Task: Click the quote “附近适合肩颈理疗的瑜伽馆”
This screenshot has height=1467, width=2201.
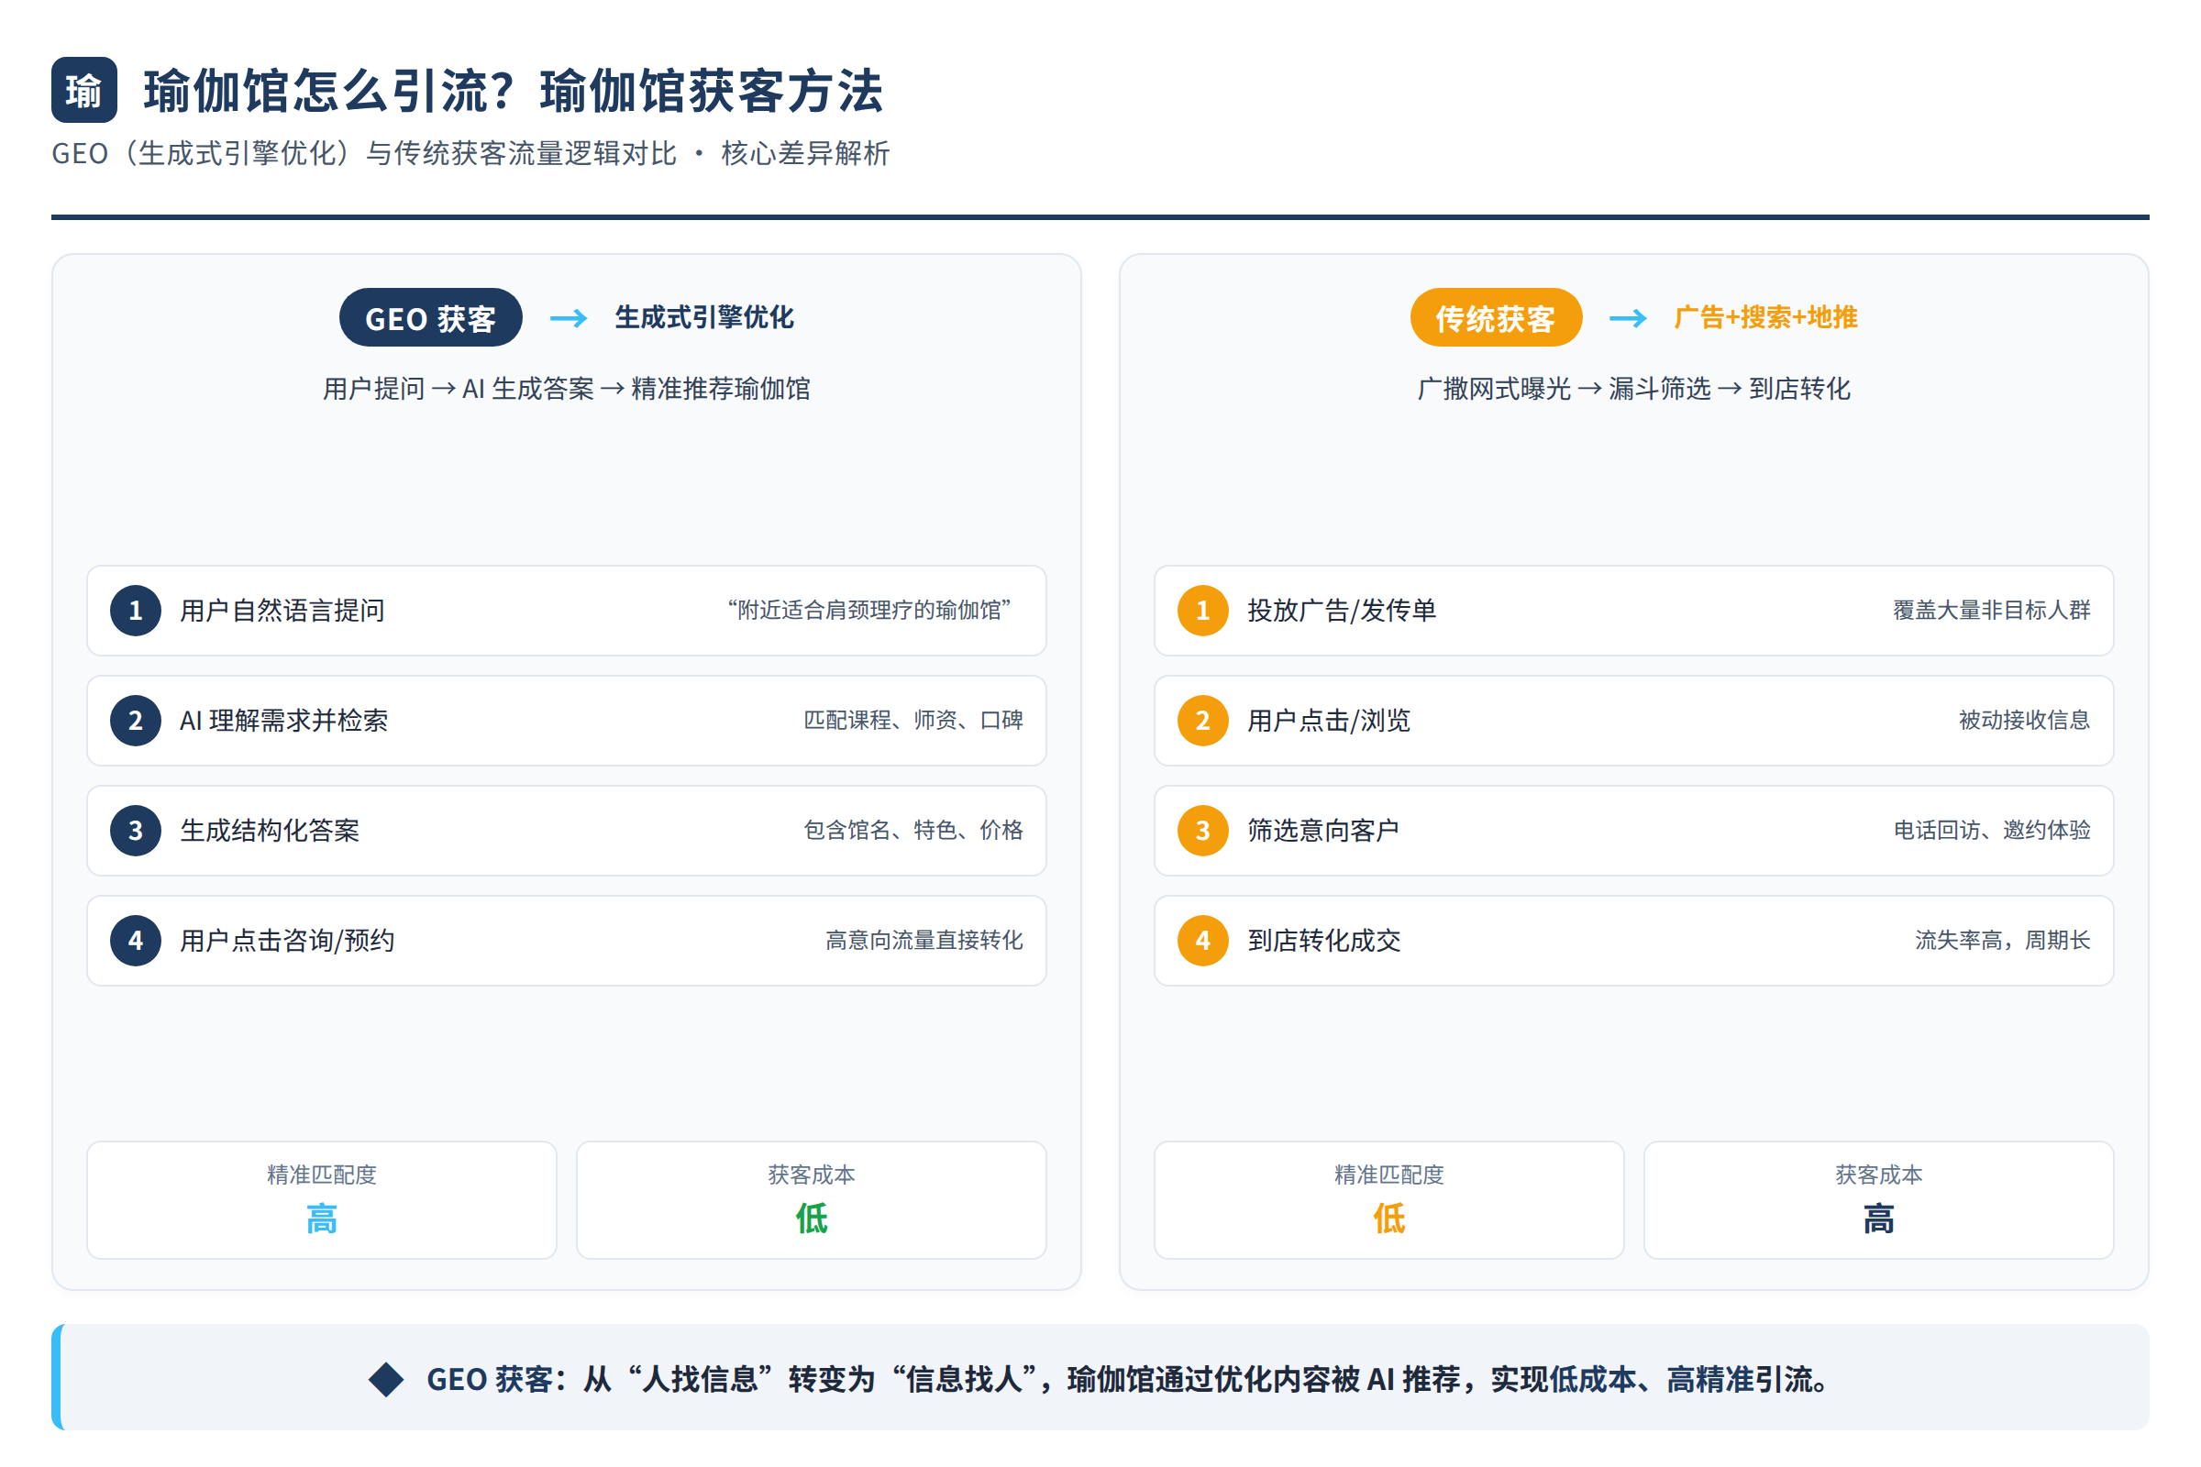Action: 869,611
